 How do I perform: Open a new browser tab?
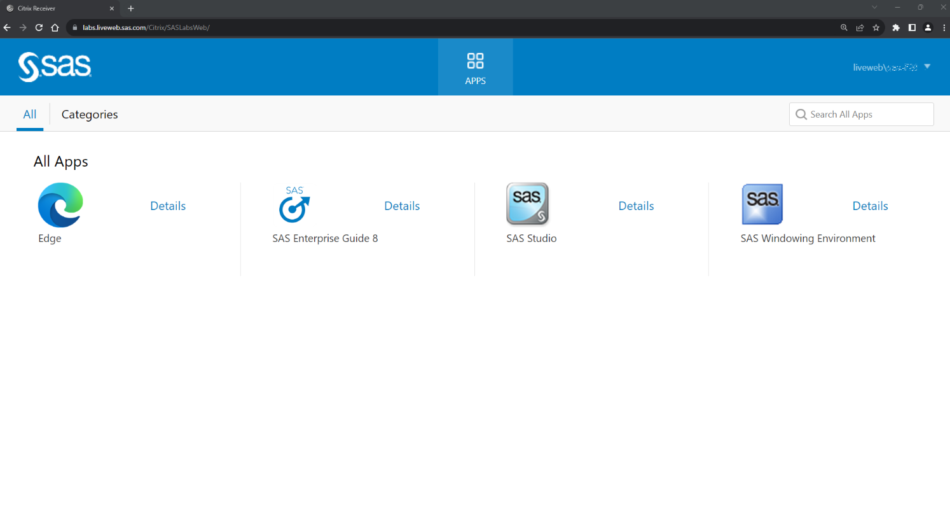click(x=131, y=8)
